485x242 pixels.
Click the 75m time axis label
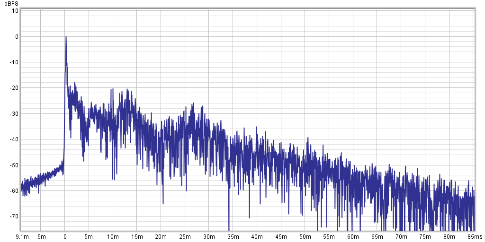[425, 237]
